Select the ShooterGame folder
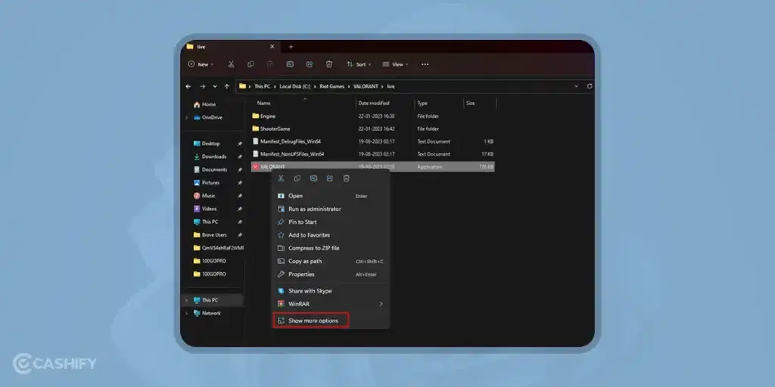The height and width of the screenshot is (387, 775). pos(373,128)
